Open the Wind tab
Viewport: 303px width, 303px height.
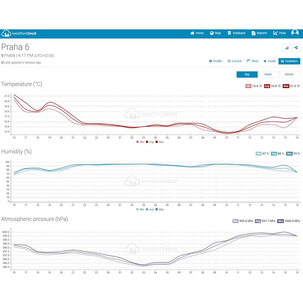click(252, 61)
